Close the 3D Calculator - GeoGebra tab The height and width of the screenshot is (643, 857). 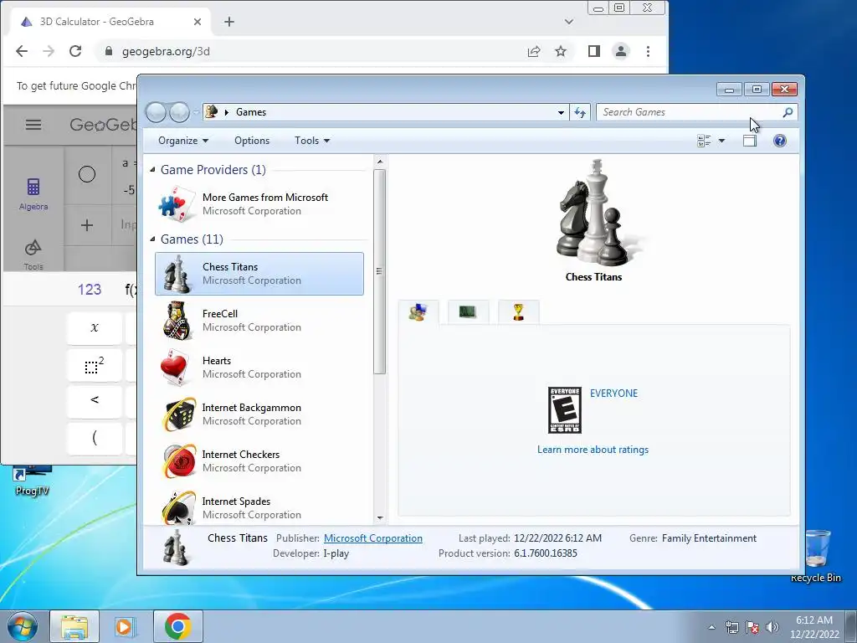pyautogui.click(x=198, y=22)
